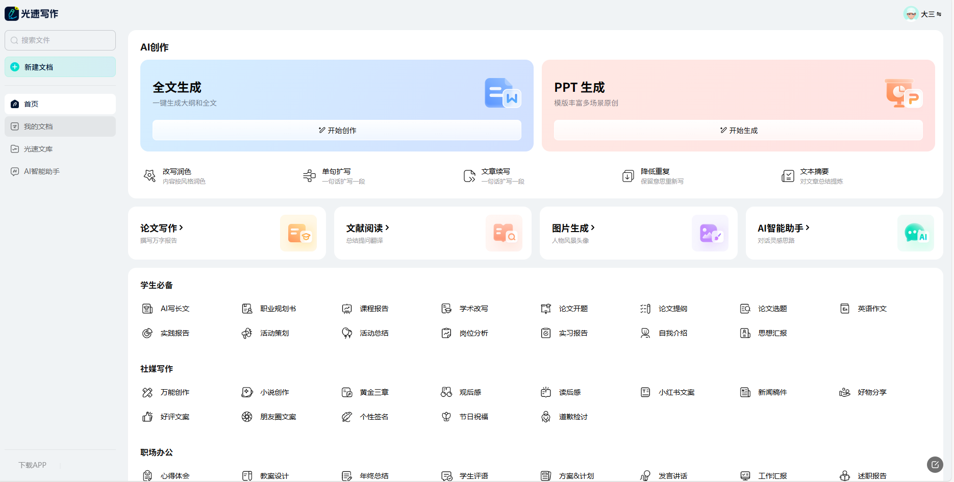Expand the 图片生成 card chevron
The width and height of the screenshot is (954, 482).
(x=593, y=228)
